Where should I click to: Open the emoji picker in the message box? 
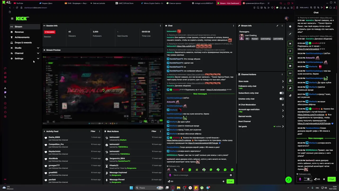coord(231,175)
